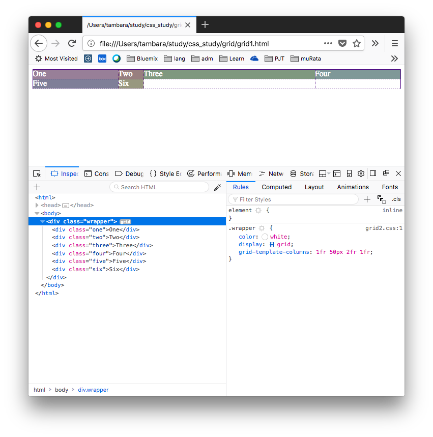Focus the Search HTML field
Screen dimensions: 433x437
coord(159,187)
